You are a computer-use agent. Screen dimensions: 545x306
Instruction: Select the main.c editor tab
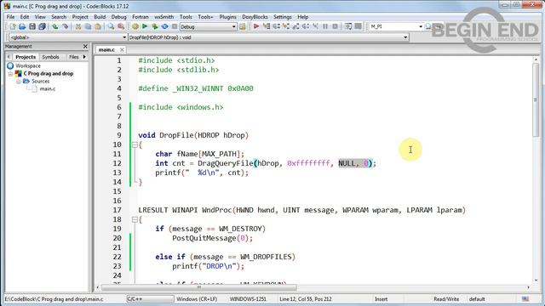click(106, 49)
